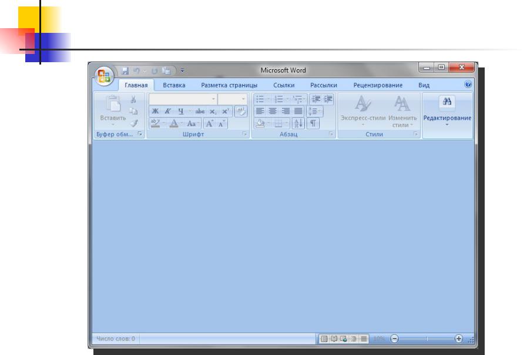
Task: Switch to the Главная tab
Action: [x=136, y=85]
